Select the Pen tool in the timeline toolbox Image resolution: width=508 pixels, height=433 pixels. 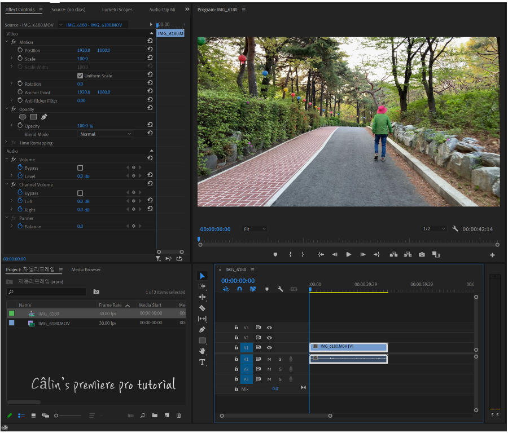(x=202, y=329)
